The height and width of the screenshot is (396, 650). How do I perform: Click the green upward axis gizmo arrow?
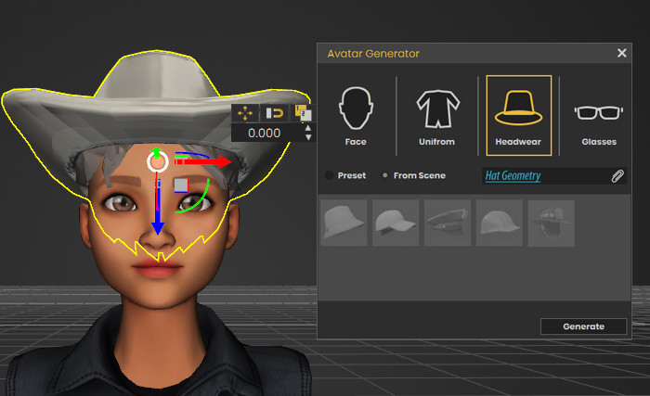[156, 152]
